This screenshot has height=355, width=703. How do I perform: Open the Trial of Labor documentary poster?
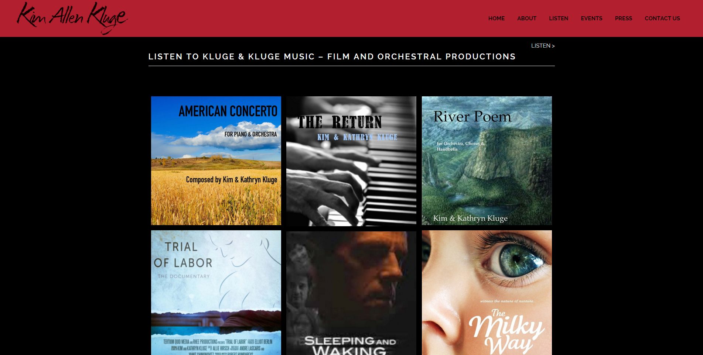tap(216, 293)
